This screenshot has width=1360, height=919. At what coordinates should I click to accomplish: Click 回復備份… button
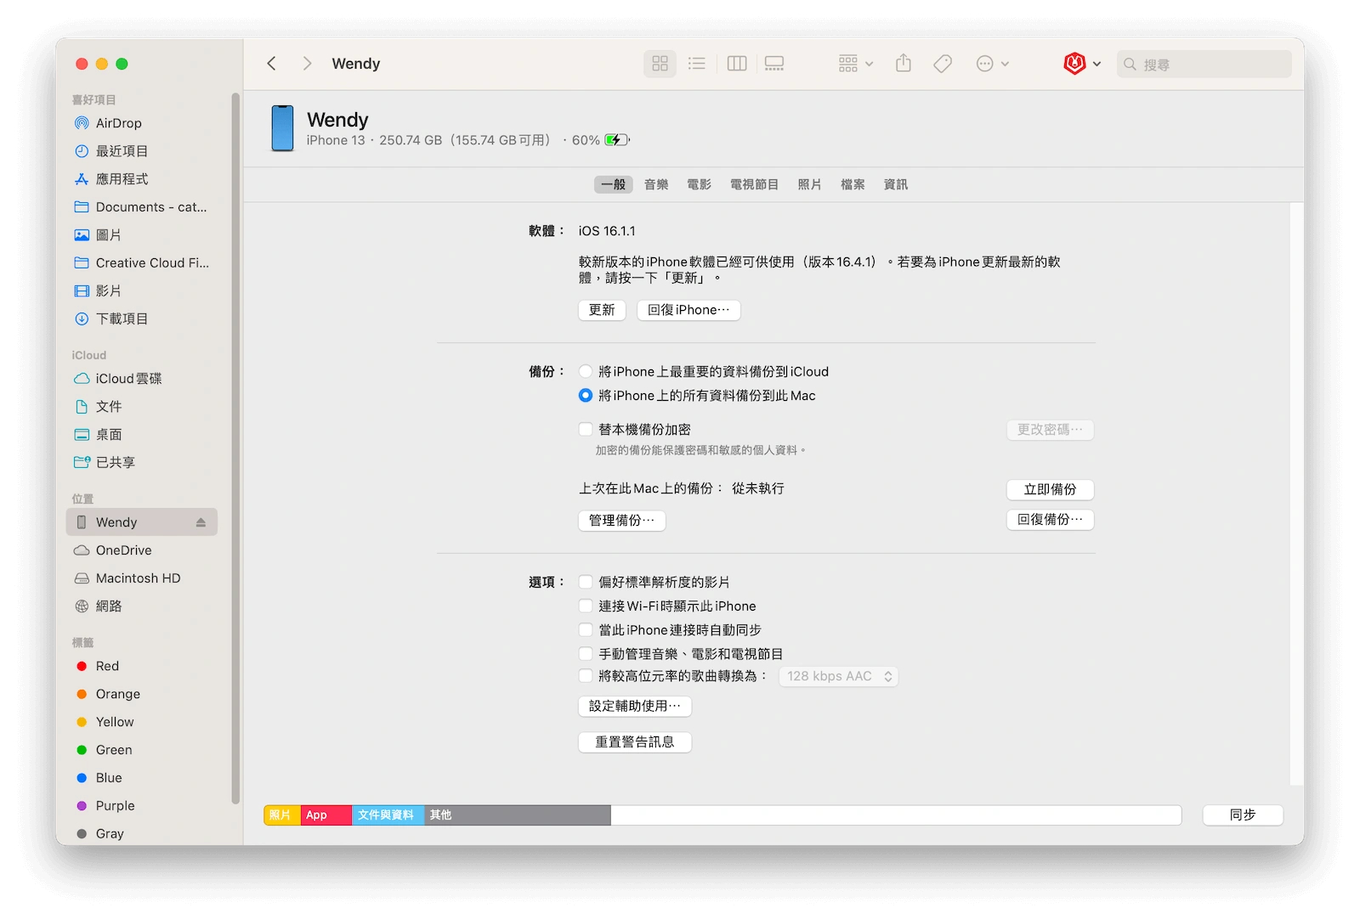[x=1050, y=520]
